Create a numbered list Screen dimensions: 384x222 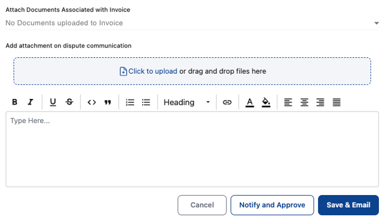130,102
